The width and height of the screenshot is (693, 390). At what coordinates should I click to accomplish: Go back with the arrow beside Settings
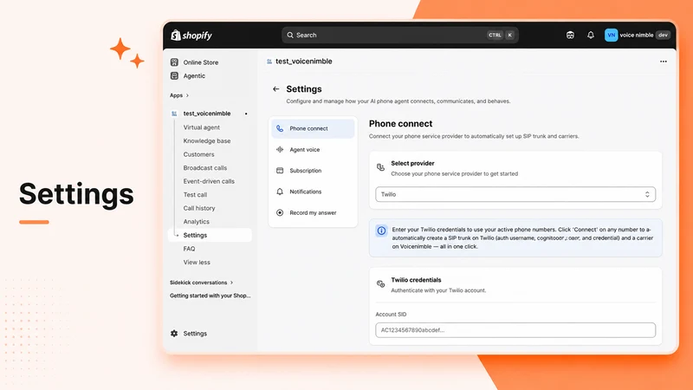tap(275, 89)
